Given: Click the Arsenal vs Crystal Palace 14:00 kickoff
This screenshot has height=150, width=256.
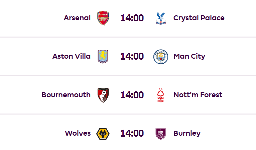Looking at the screenshot, I should 132,18.
